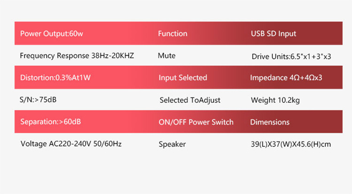
Task: Click the ON/OFF Power Switch text
Action: click(x=196, y=122)
